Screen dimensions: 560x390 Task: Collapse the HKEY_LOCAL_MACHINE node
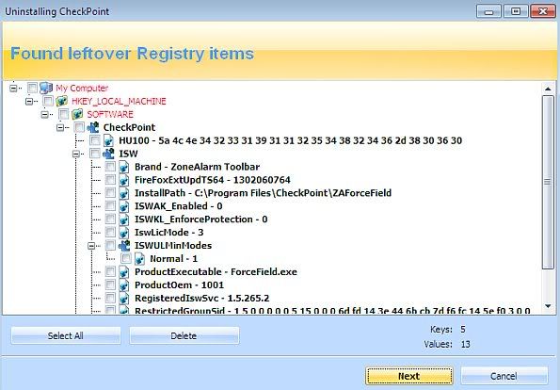click(29, 102)
